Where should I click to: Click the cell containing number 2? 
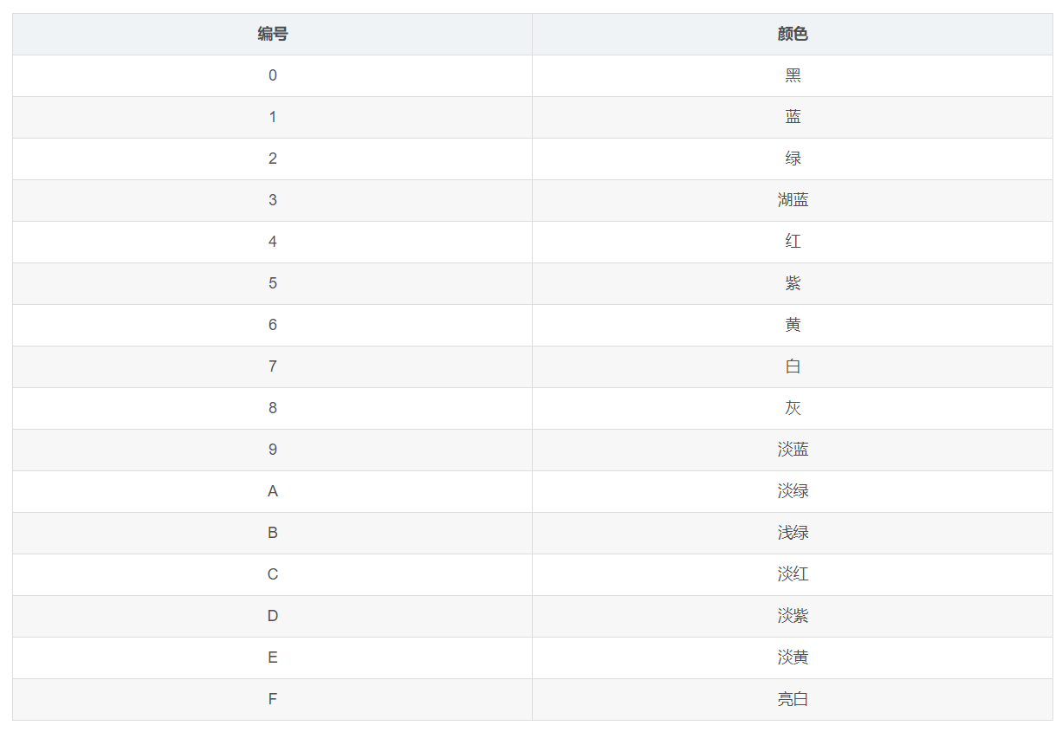(272, 159)
